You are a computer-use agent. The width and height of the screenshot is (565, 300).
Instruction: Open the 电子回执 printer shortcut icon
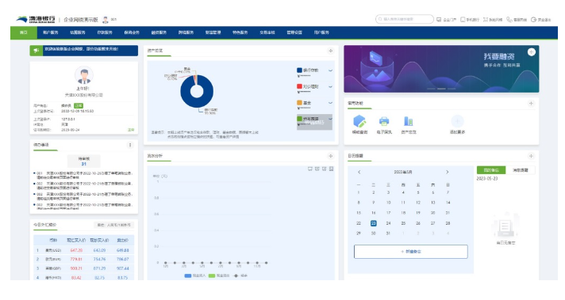(x=384, y=121)
